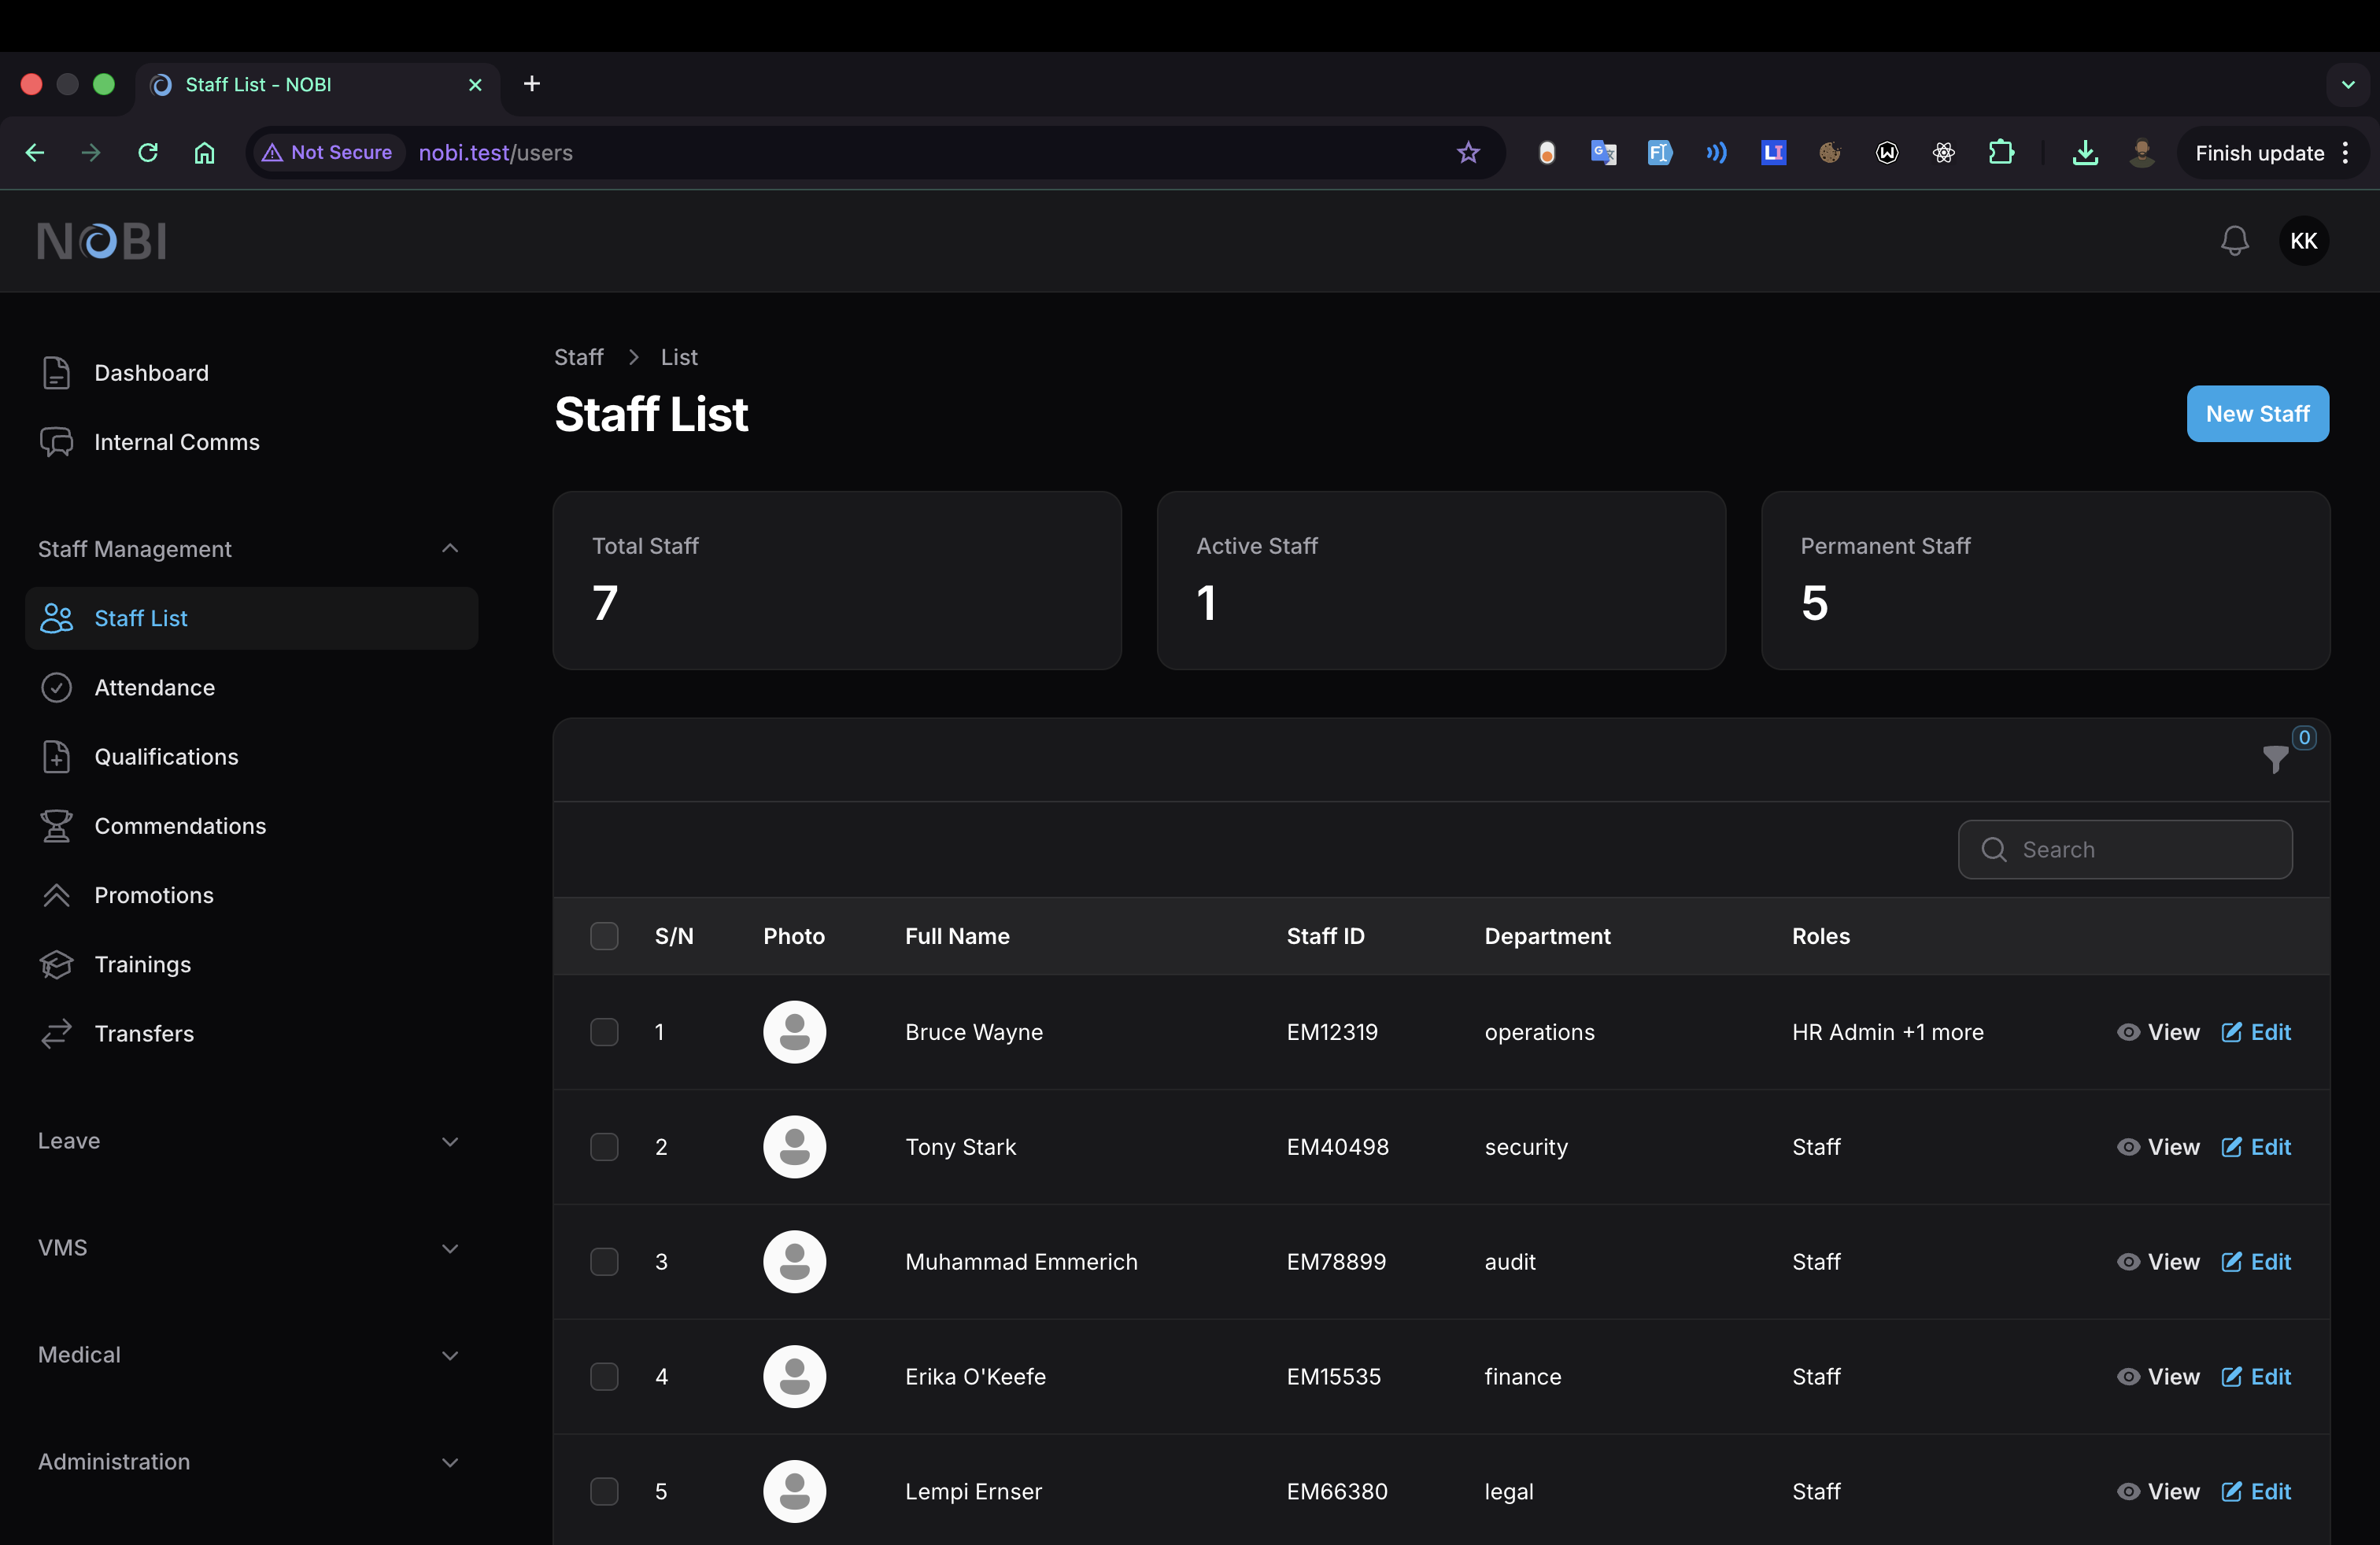This screenshot has height=1545, width=2380.
Task: Click the Qualifications document icon
Action: pos(56,757)
